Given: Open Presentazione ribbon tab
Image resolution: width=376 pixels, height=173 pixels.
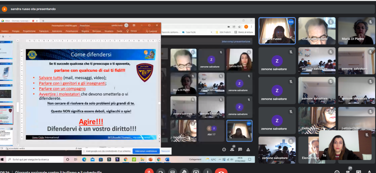Looking at the screenshot, I should point(72,31).
